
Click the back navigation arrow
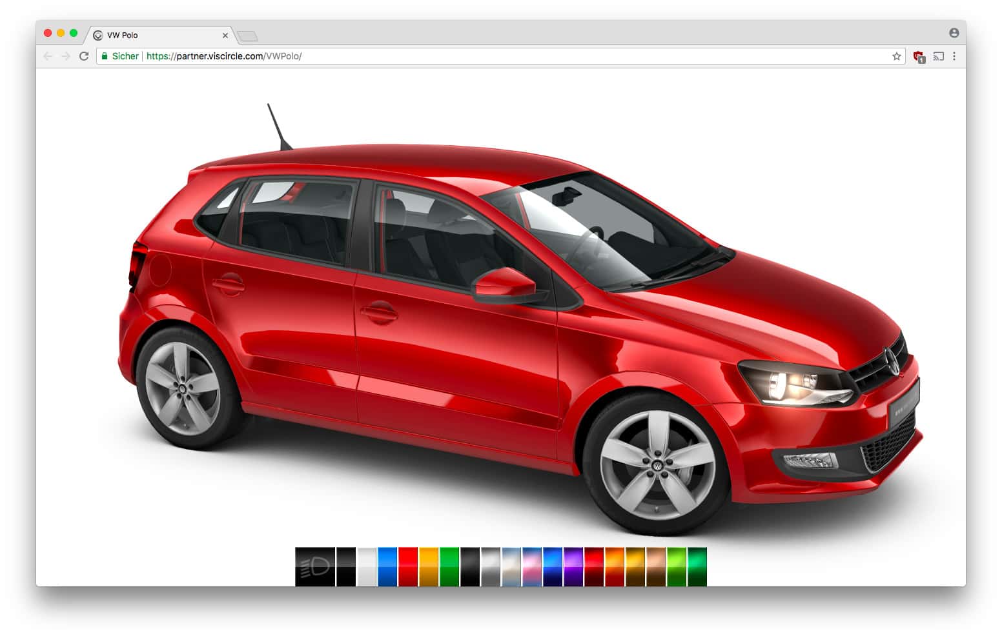(x=47, y=56)
